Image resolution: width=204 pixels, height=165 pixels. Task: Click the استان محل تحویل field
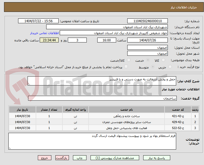point(148,47)
